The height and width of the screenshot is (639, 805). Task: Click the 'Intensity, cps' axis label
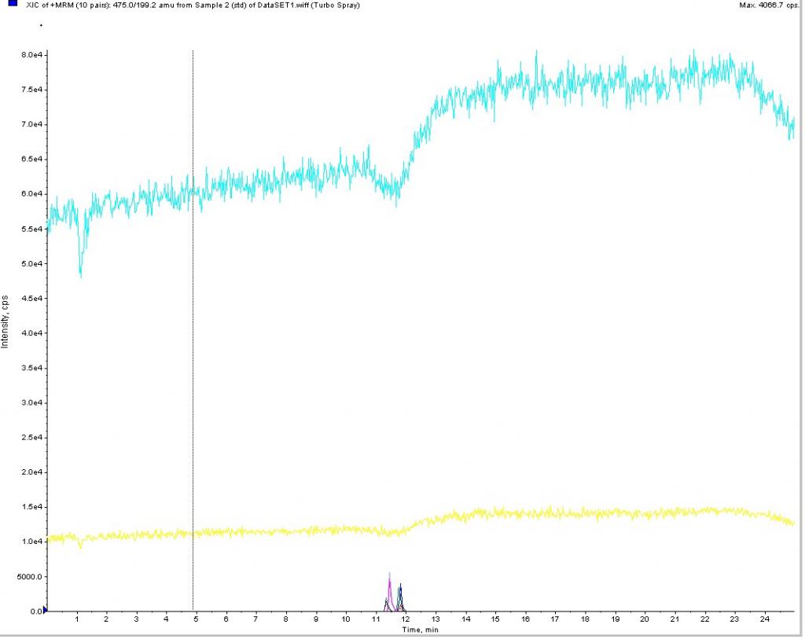point(6,321)
